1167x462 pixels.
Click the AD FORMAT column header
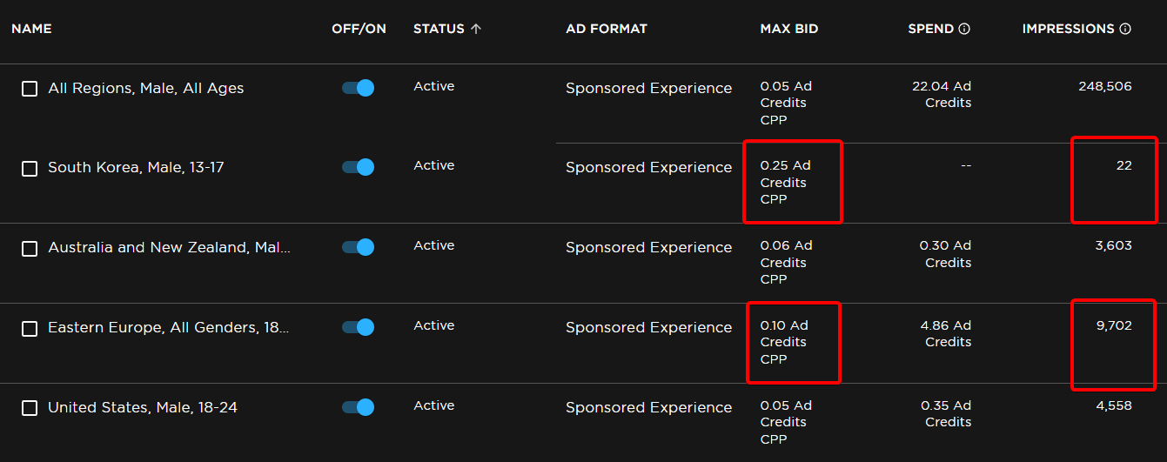(606, 29)
